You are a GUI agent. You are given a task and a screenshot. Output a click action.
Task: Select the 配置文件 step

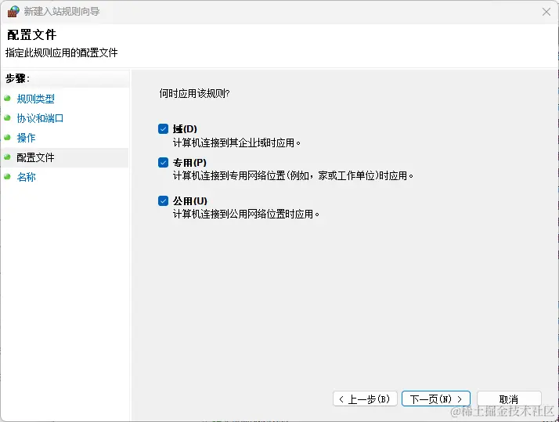(35, 157)
